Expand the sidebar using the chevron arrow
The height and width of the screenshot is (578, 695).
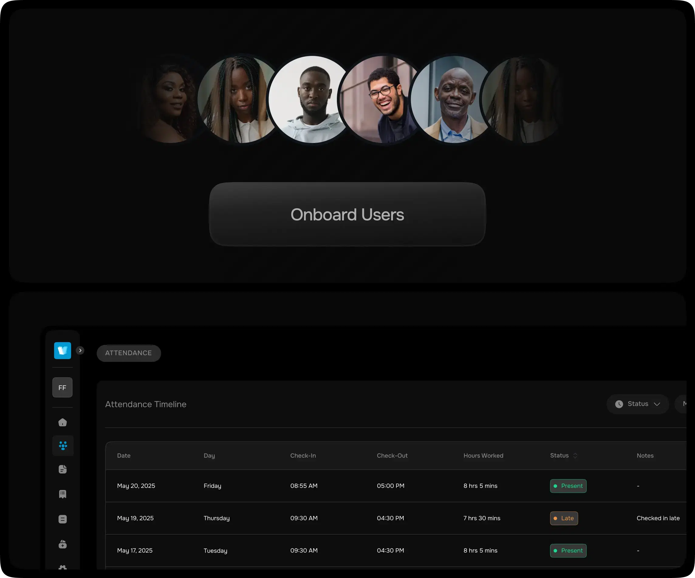pyautogui.click(x=80, y=350)
